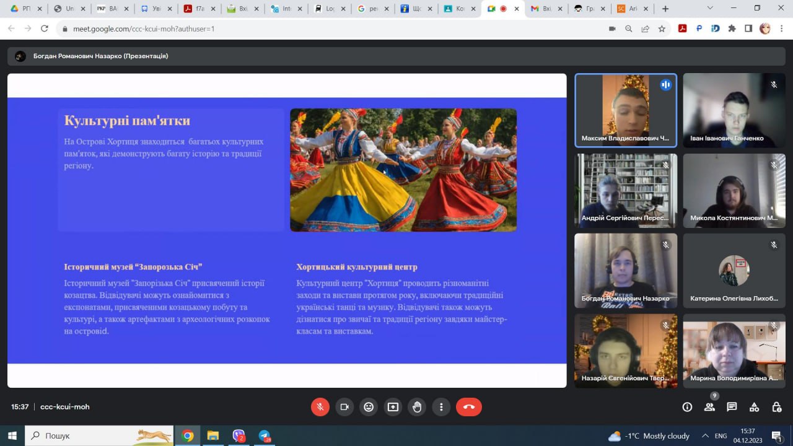Open a new browser tab
Screen dimensions: 793x446
tap(665, 9)
